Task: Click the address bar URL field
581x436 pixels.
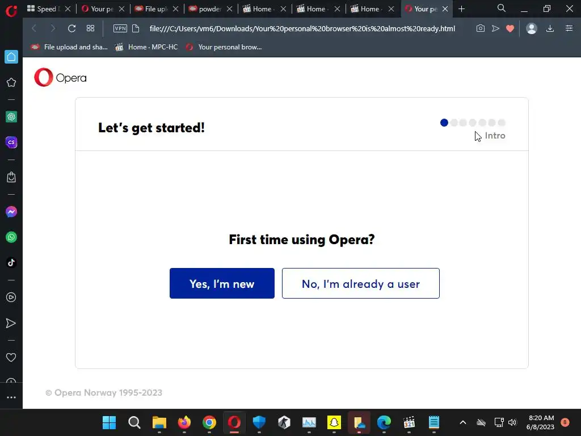Action: click(x=302, y=28)
